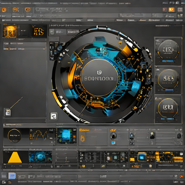Toggle the round black knob in the lower control panel
Screen dimensions: 185x185
click(113, 136)
